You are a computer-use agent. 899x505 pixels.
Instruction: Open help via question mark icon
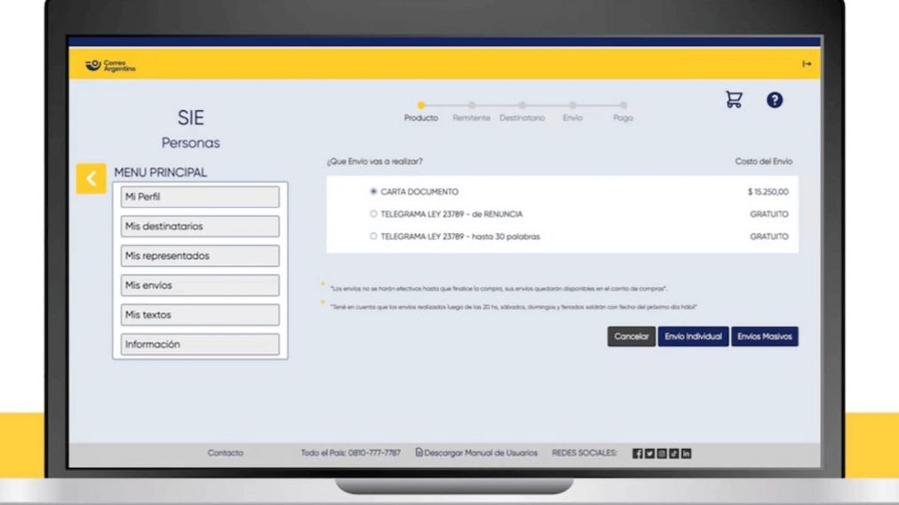[x=775, y=100]
